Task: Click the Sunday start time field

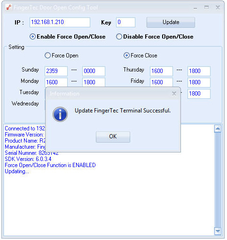Action: (56, 71)
